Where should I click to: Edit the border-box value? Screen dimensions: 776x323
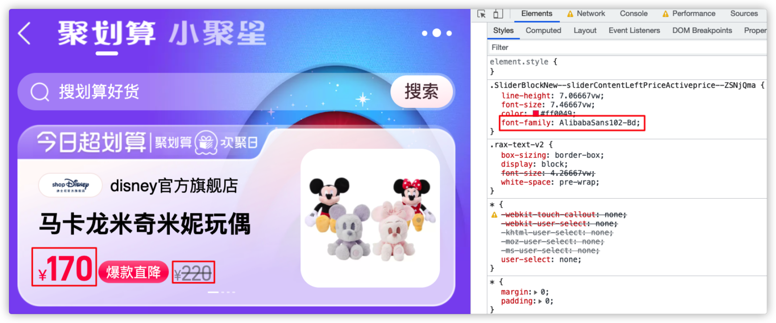(x=577, y=155)
